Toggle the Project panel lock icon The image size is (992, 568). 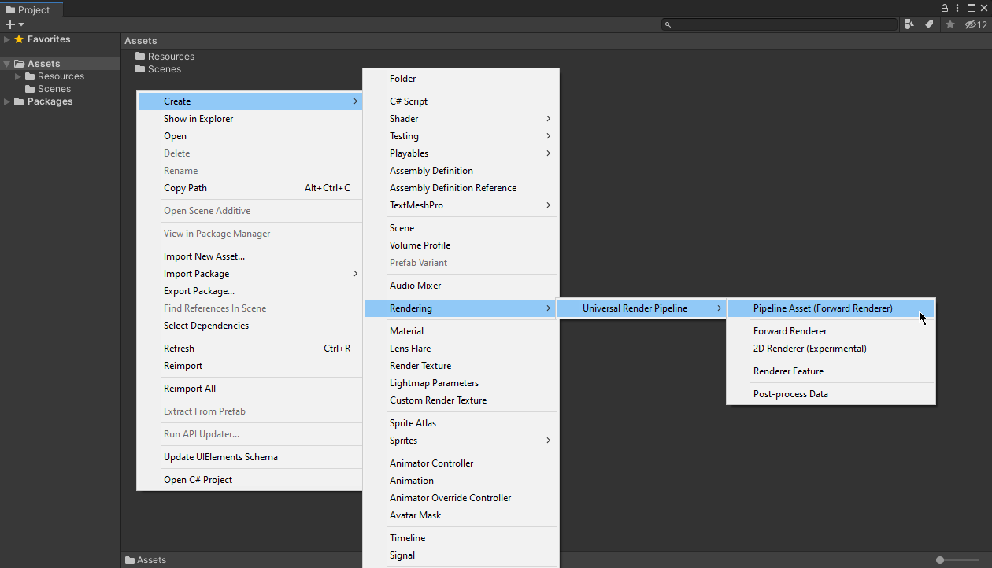945,8
